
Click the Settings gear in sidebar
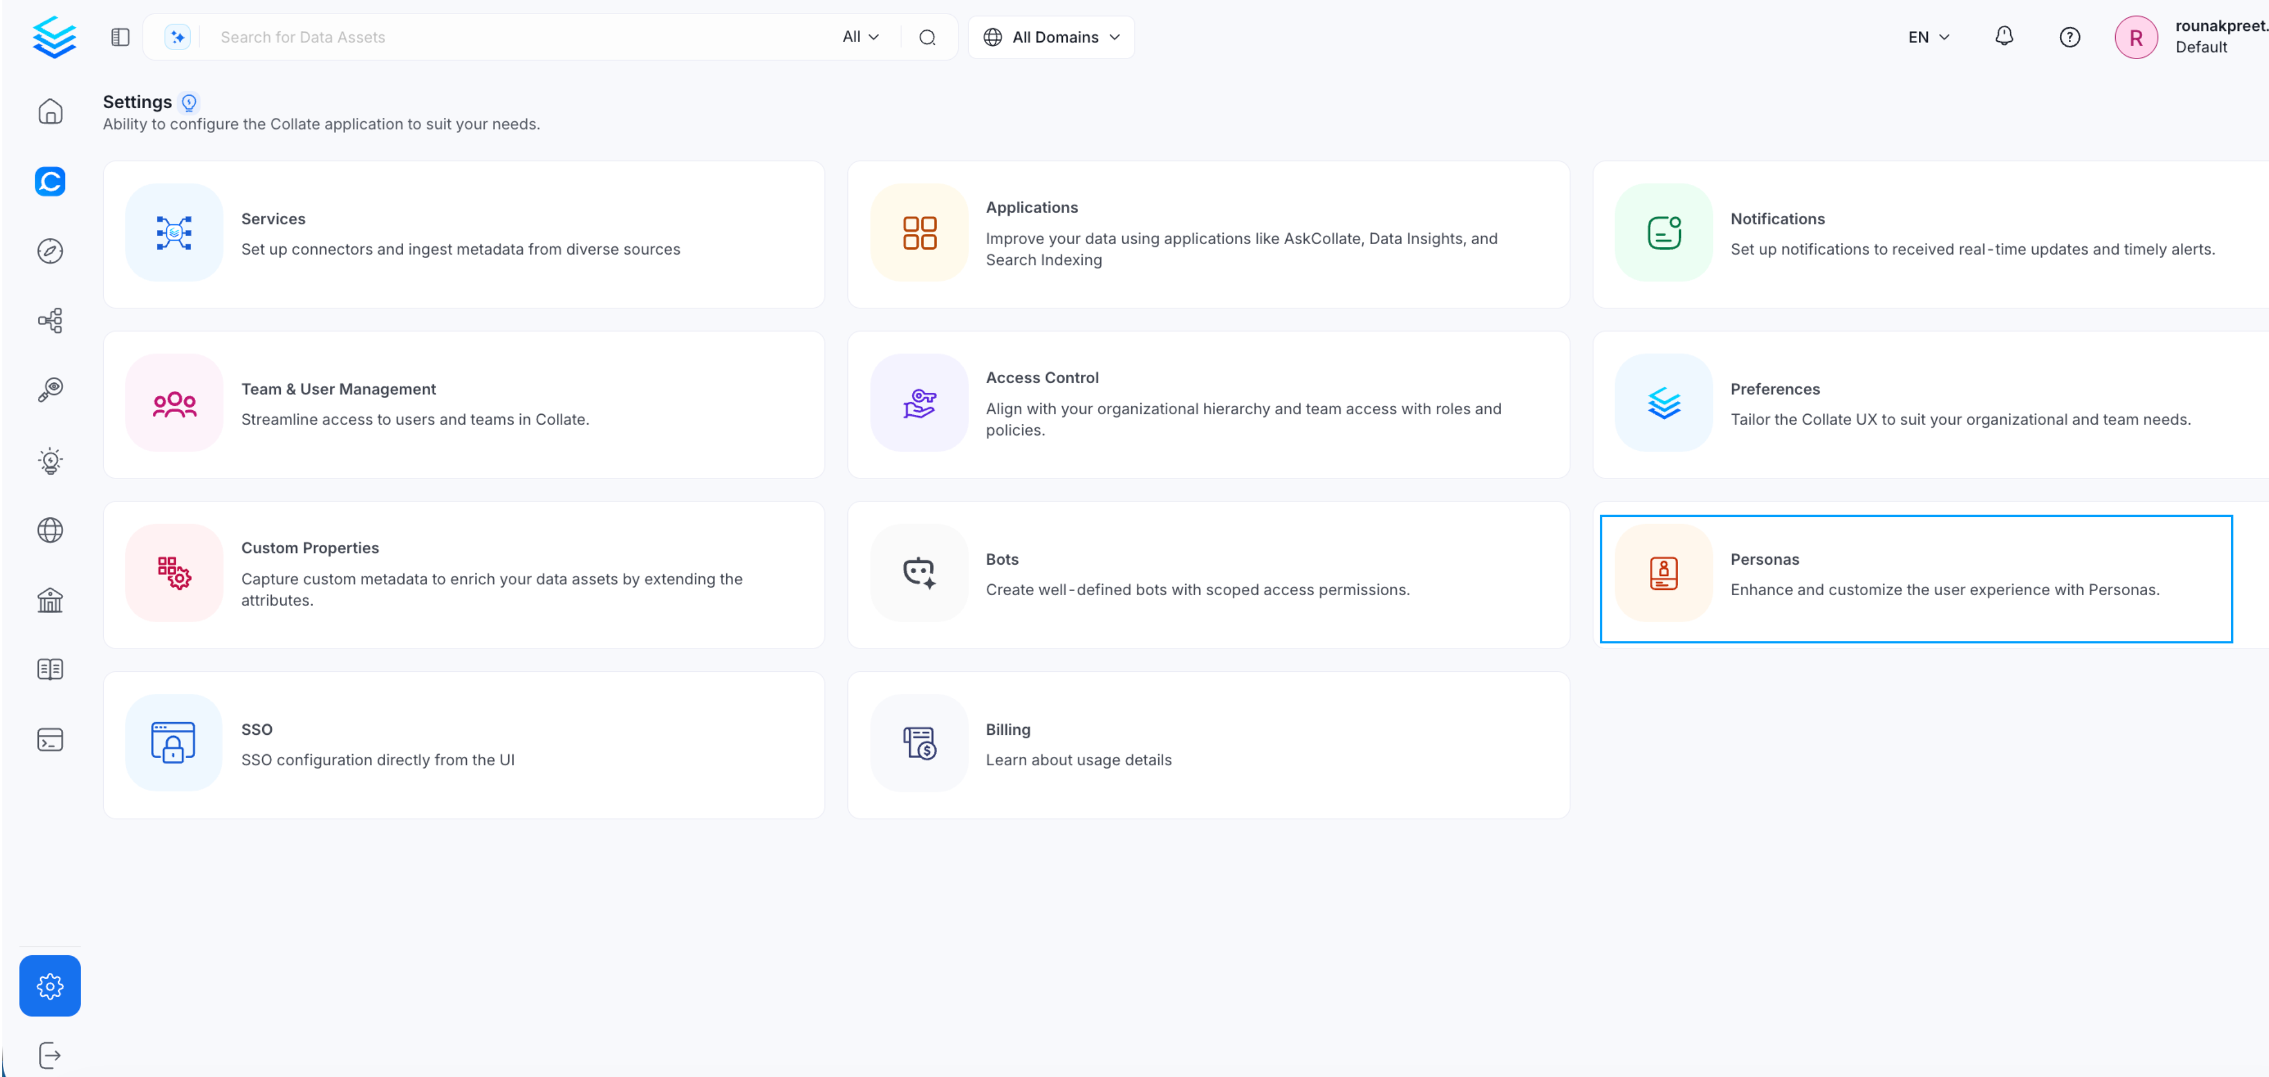[50, 985]
